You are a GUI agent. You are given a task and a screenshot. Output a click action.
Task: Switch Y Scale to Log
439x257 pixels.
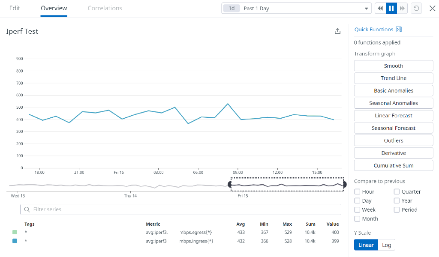(x=386, y=245)
